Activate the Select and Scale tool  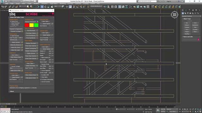tap(49, 7)
